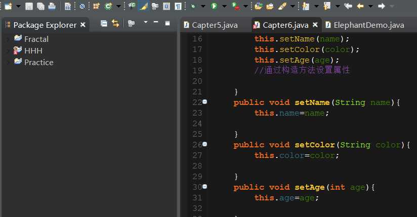Open the Previous Annotation dropdown arrow
Image resolution: width=417 pixels, height=217 pixels.
click(338, 6)
